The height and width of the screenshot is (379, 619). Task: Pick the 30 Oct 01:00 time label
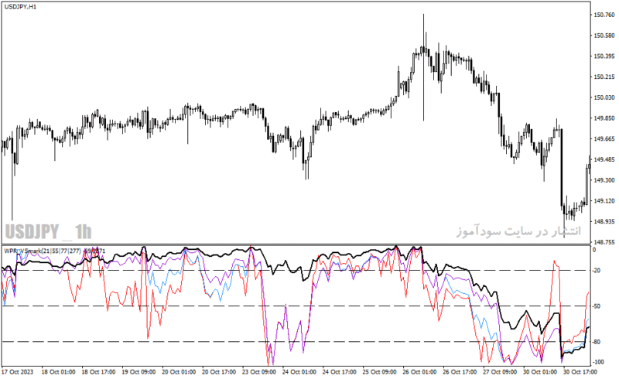pos(540,372)
